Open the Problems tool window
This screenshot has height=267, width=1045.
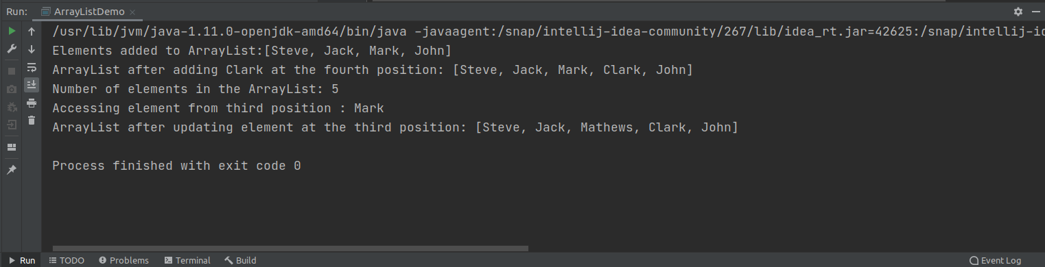coord(124,260)
